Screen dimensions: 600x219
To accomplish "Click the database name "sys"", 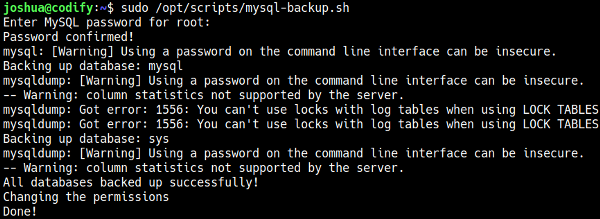I will click(x=159, y=139).
